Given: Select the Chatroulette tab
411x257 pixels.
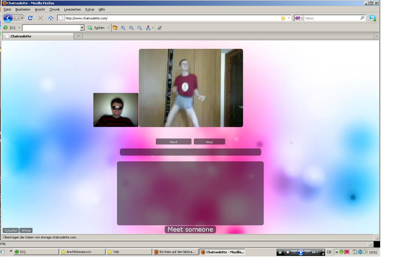Looking at the screenshot, I should click(x=38, y=36).
